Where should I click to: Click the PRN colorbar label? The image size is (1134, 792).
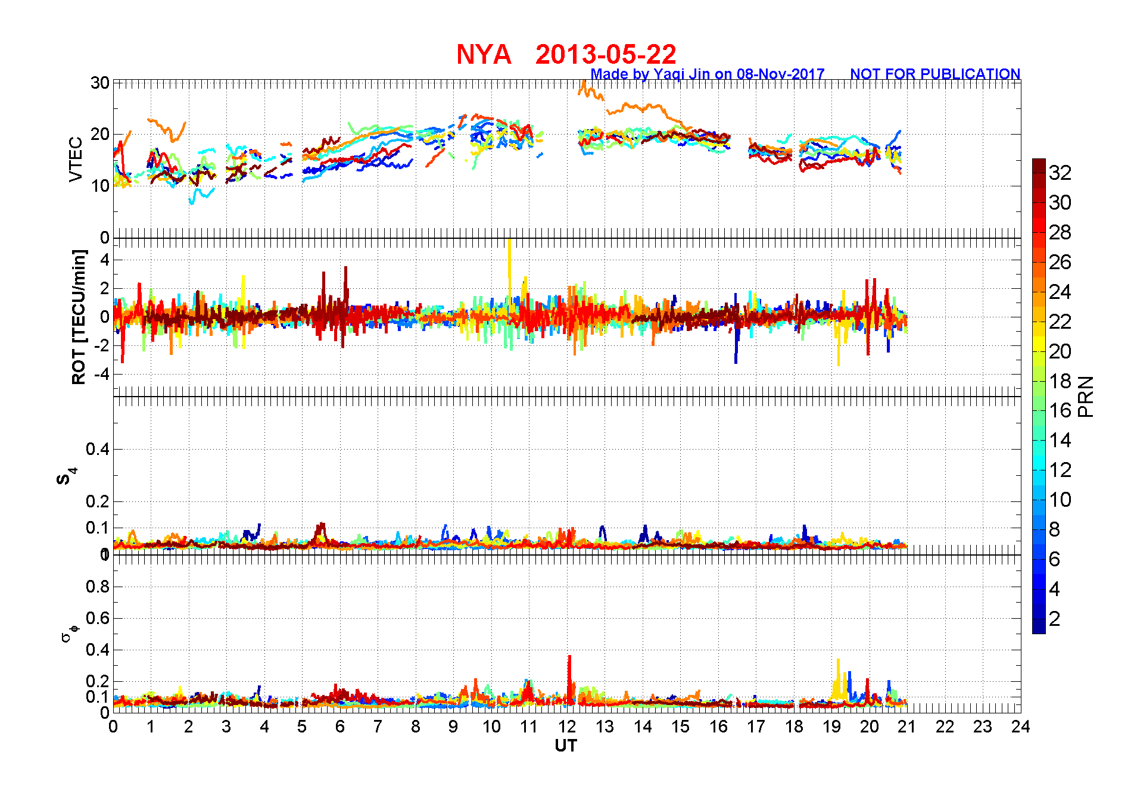point(1086,396)
